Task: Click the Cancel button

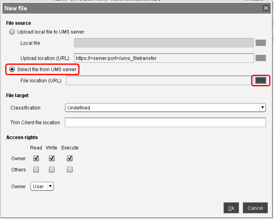Action: coord(255,208)
